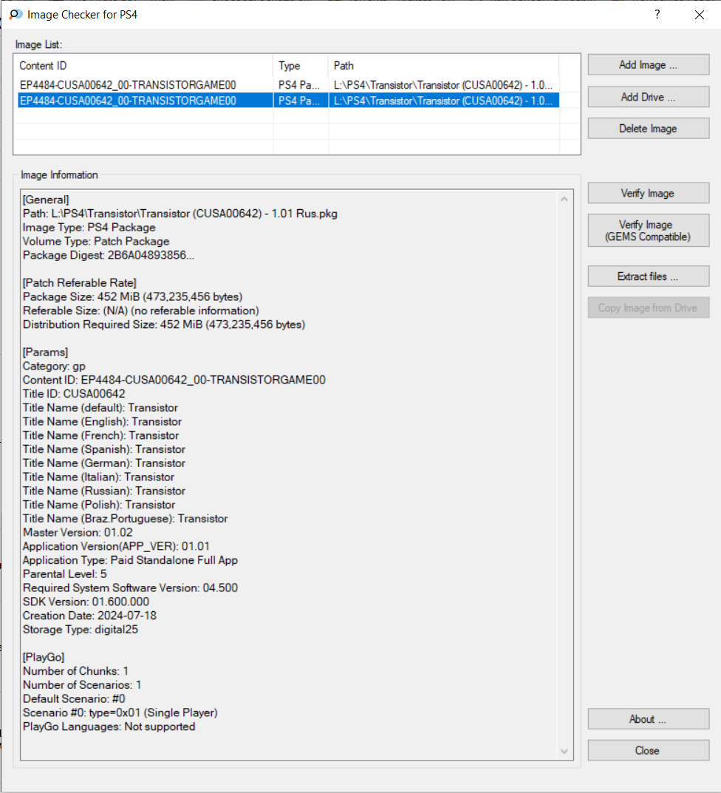Click the Add Image button
The width and height of the screenshot is (721, 793).
coord(648,65)
